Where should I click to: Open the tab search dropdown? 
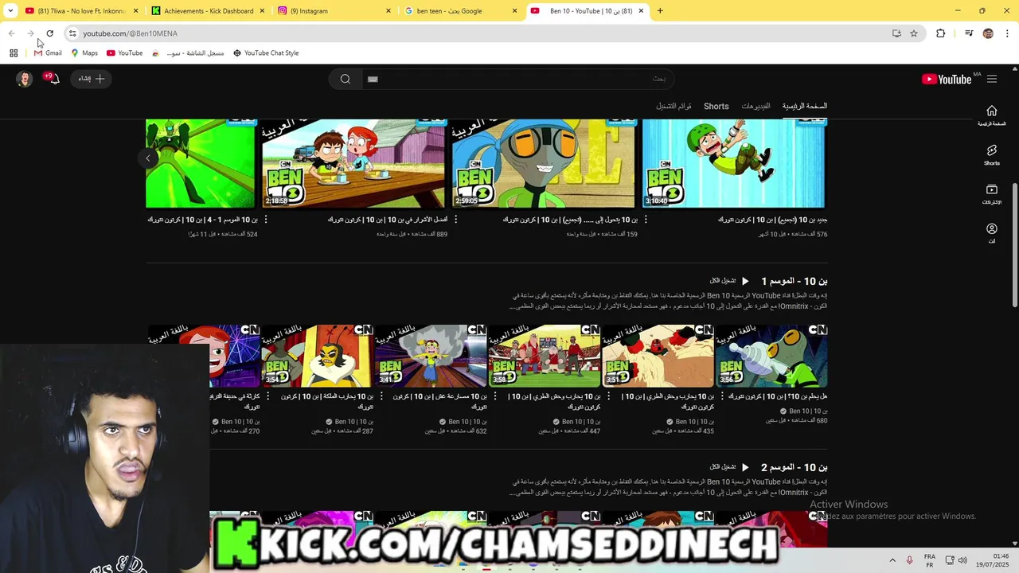(10, 11)
